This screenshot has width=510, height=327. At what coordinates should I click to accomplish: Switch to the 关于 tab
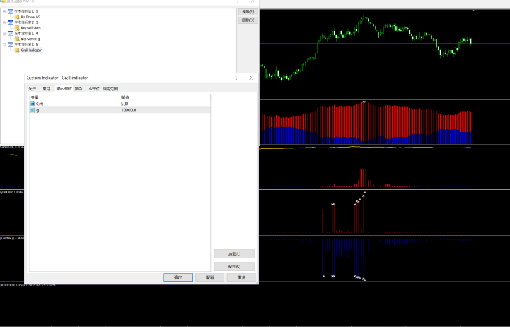tap(33, 88)
